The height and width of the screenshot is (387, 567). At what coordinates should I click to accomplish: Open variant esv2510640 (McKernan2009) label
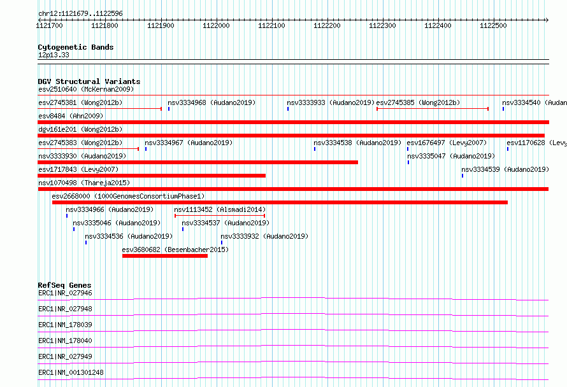[86, 89]
